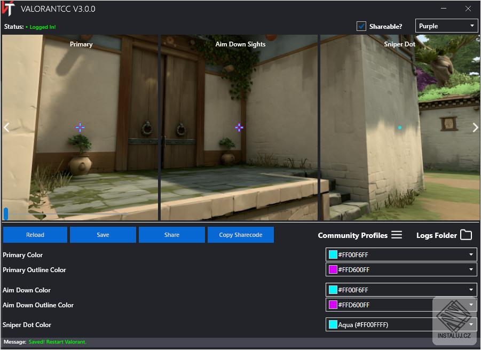Click the 'Aim Down Sights' preview heading
Image resolution: width=481 pixels, height=350 pixels.
[240, 44]
